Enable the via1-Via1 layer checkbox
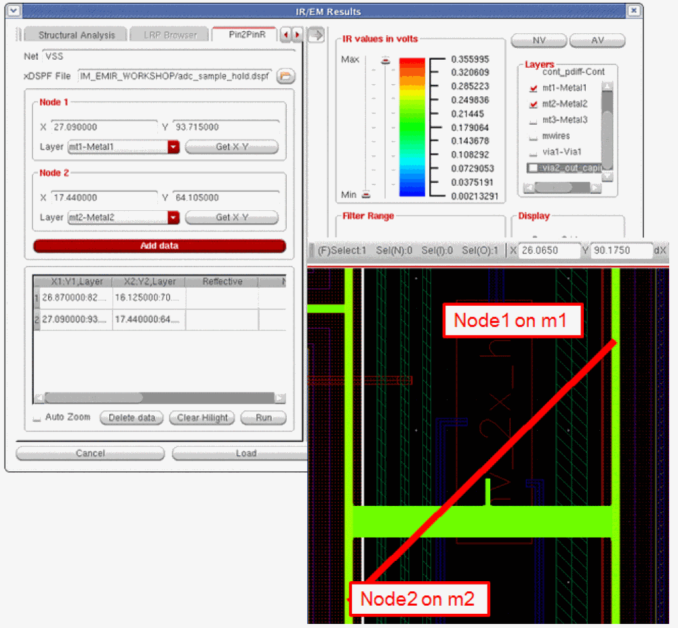678x628 pixels. 533,153
